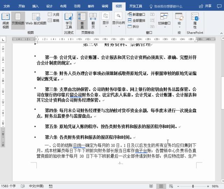Click Synchronous Scrolling icon

click(152, 20)
